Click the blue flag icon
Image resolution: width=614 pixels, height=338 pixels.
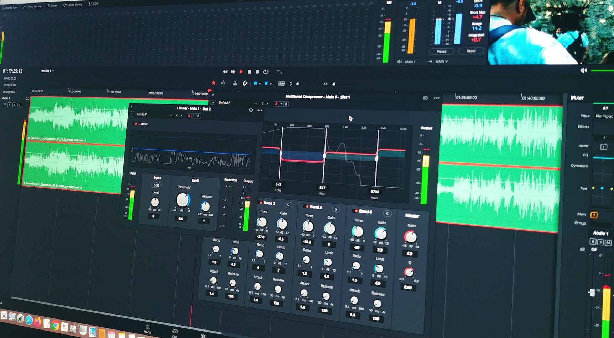tap(255, 84)
